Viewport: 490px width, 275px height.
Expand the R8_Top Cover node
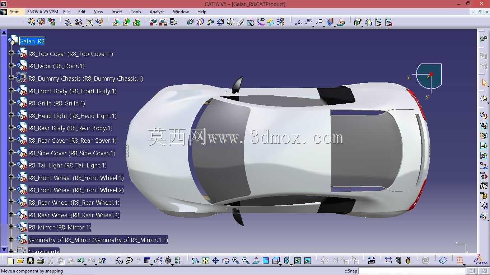(x=11, y=53)
